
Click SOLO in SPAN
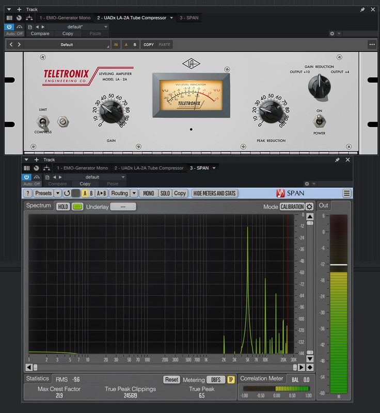coord(165,193)
